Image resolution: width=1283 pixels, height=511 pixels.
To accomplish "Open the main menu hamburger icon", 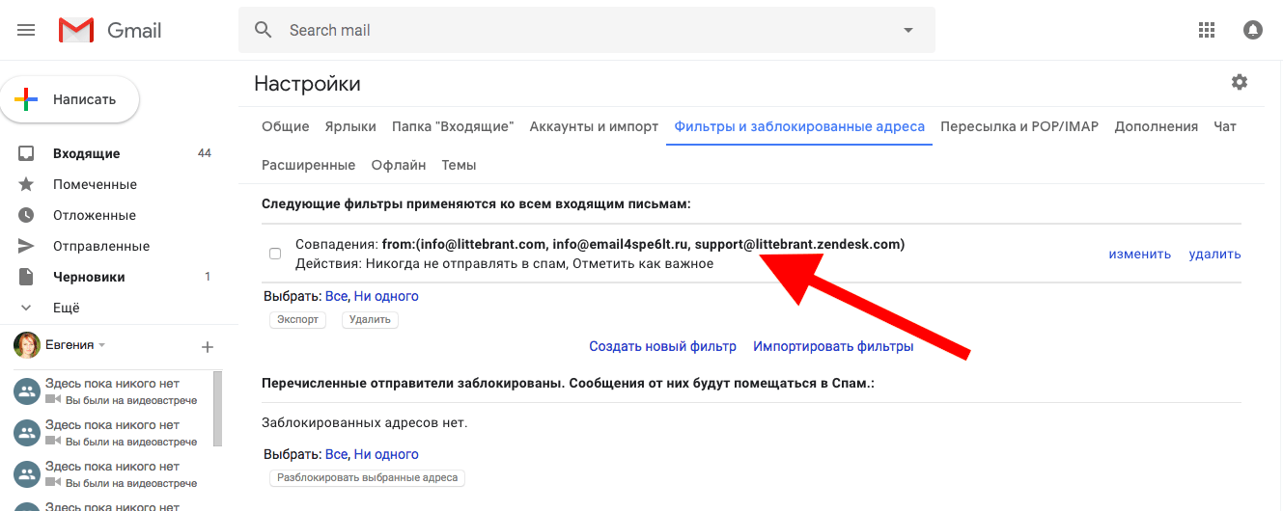I will (x=26, y=30).
